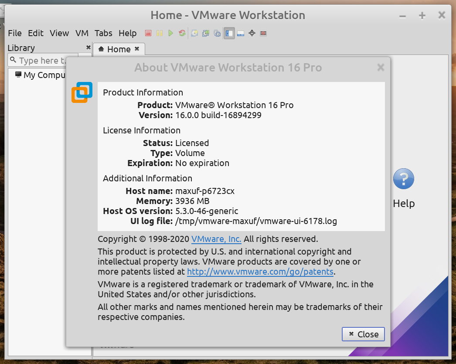Close the Home tab with its x

point(137,49)
